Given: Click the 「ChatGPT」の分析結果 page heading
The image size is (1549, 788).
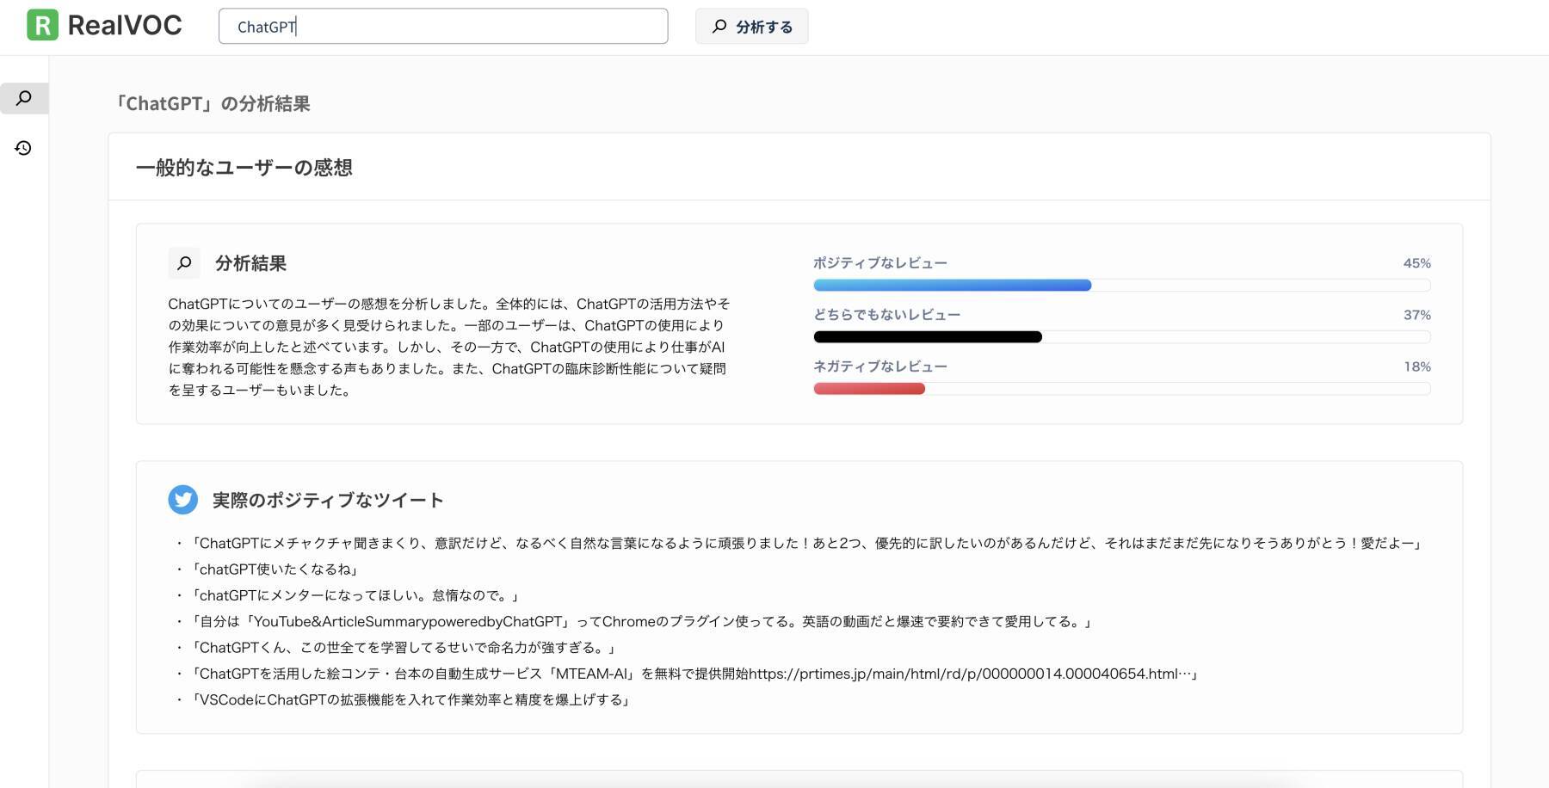Looking at the screenshot, I should pos(213,104).
